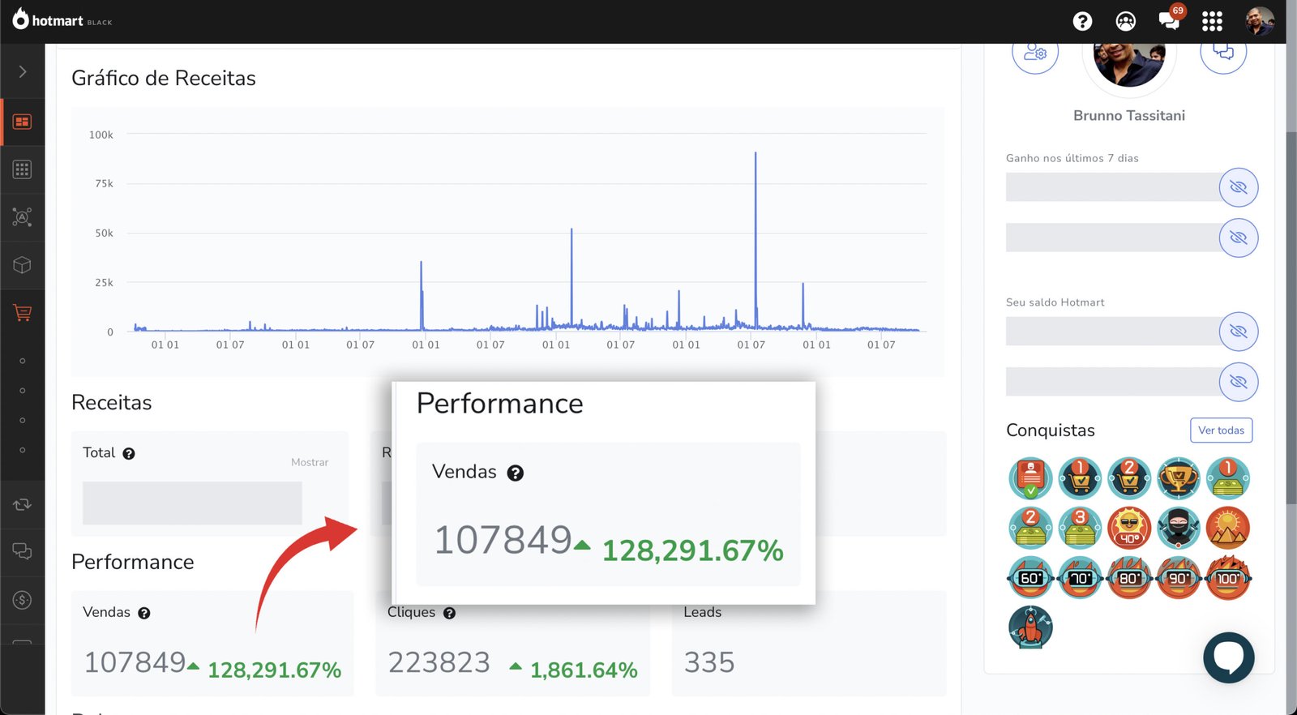Expand the left sidebar with chevron arrow
This screenshot has width=1297, height=715.
click(23, 71)
